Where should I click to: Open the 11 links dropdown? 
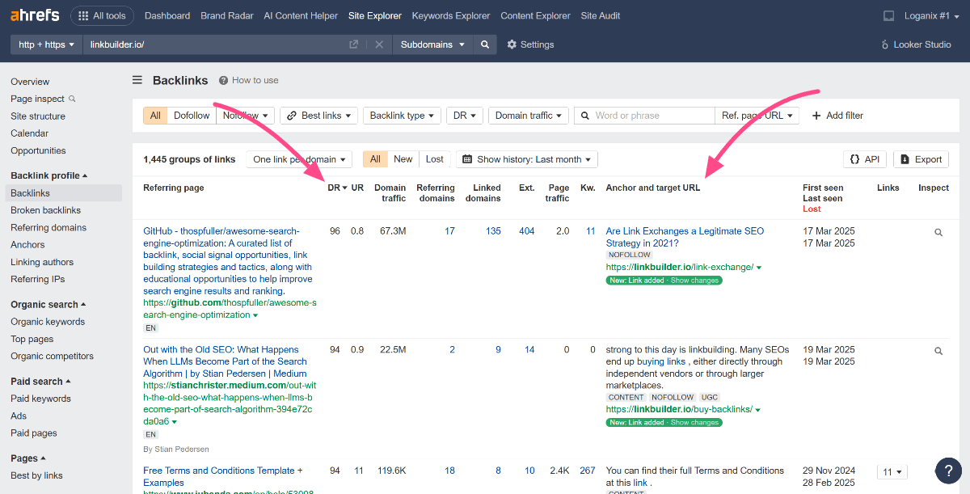point(892,472)
